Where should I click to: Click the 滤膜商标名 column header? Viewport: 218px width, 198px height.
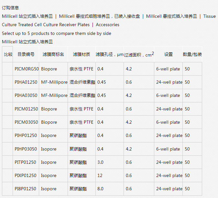click(53, 54)
